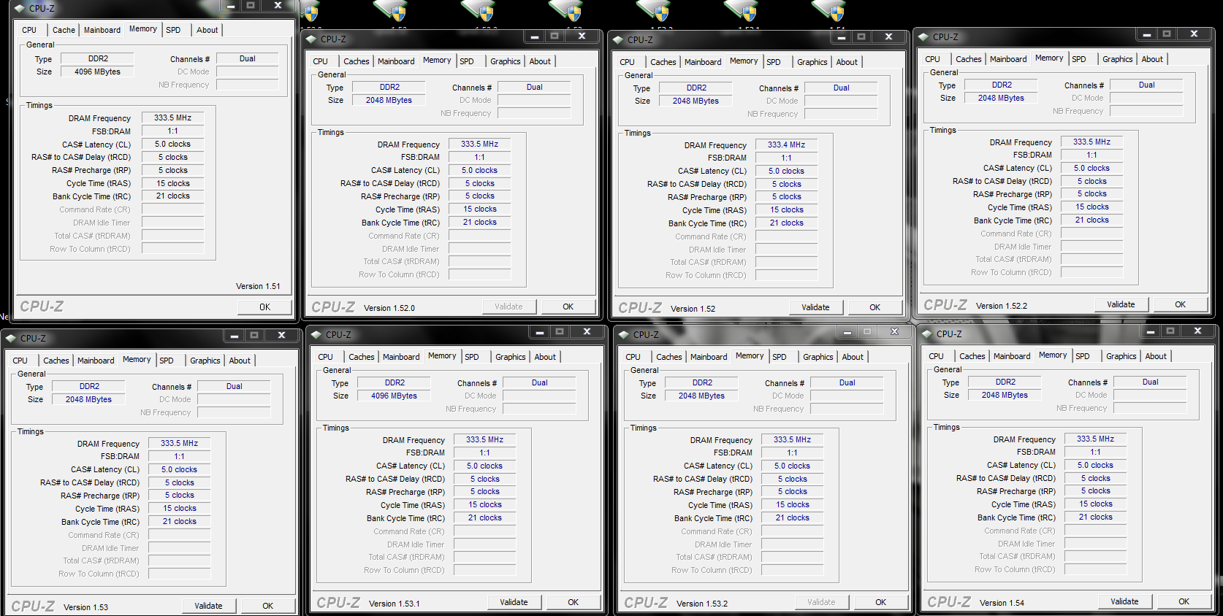Open the Cache tab in Version 1.51 window
1223x616 pixels.
point(64,30)
